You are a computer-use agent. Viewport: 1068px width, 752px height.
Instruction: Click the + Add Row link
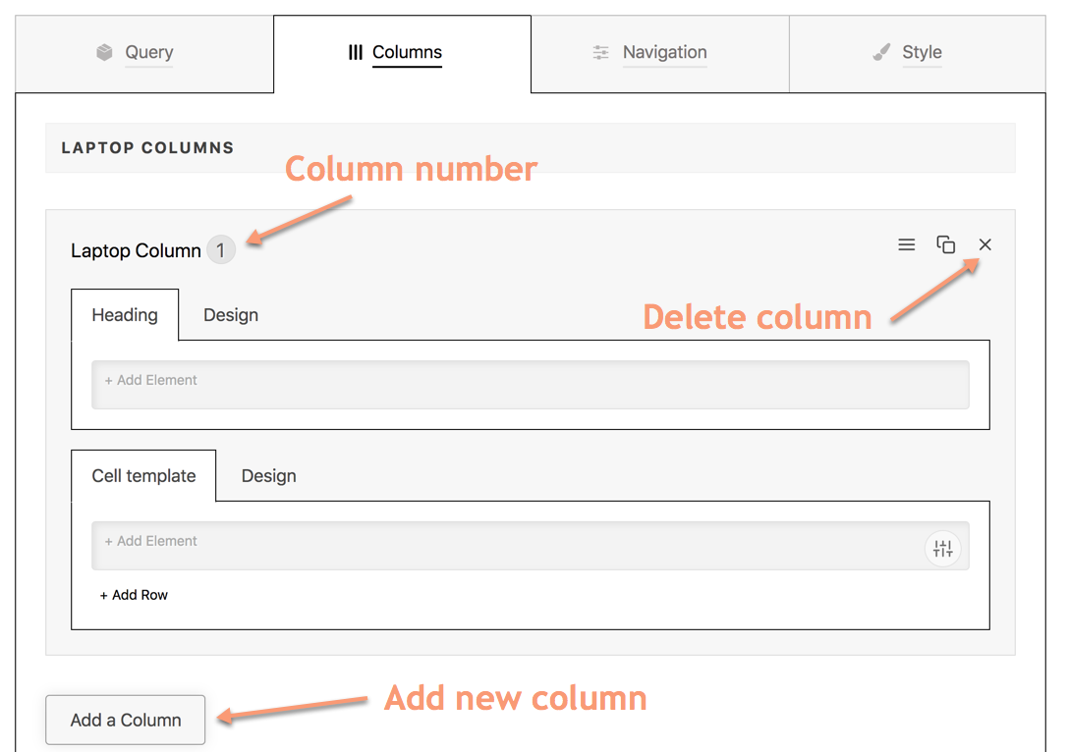tap(135, 595)
